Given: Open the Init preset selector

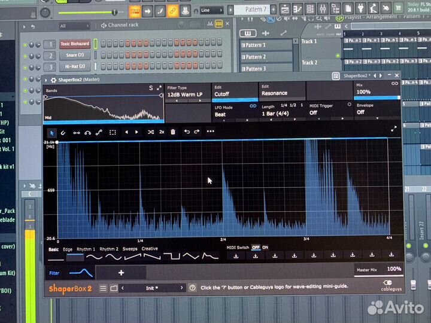Looking at the screenshot, I should 152,288.
